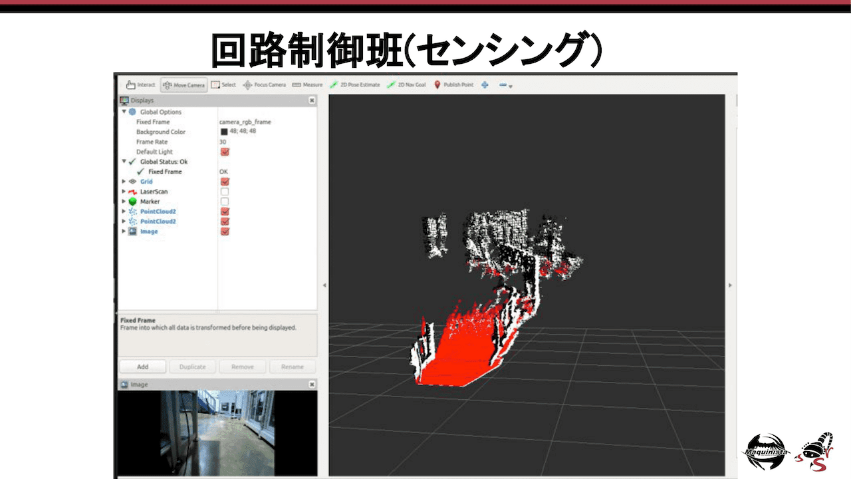The image size is (851, 479).
Task: Uncheck the Default Light checkbox
Action: click(225, 152)
